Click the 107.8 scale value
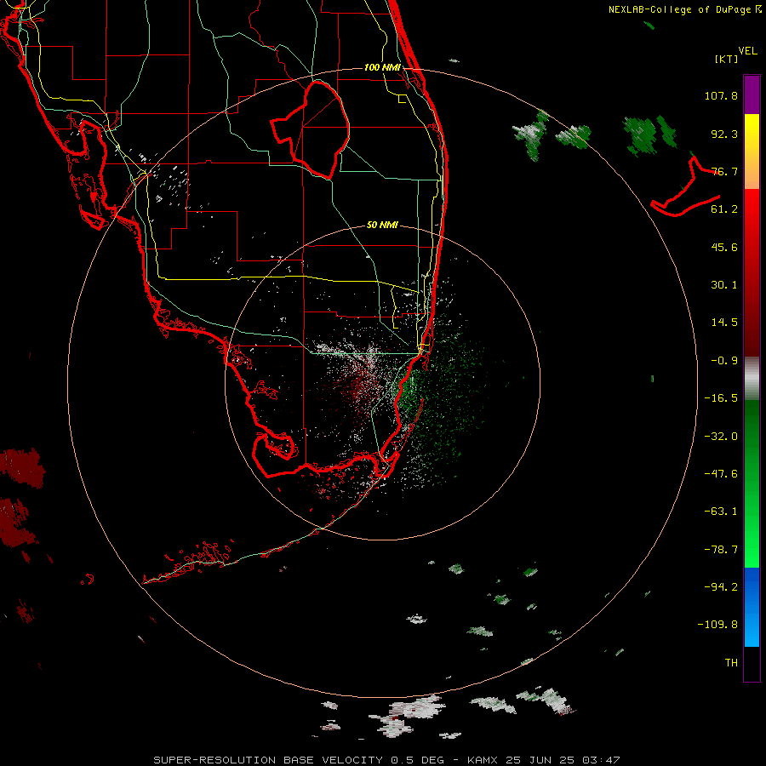 721,95
